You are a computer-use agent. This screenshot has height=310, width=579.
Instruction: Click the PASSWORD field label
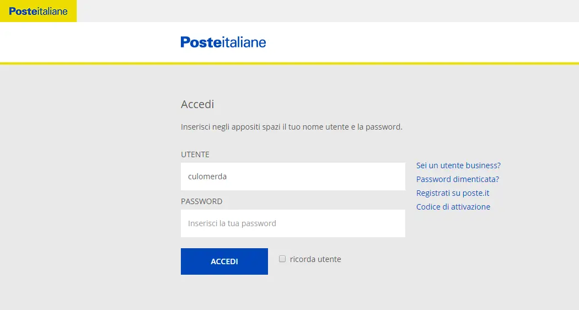pos(202,201)
